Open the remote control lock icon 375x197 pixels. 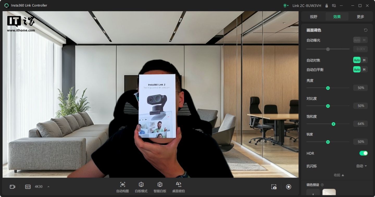tap(327, 5)
